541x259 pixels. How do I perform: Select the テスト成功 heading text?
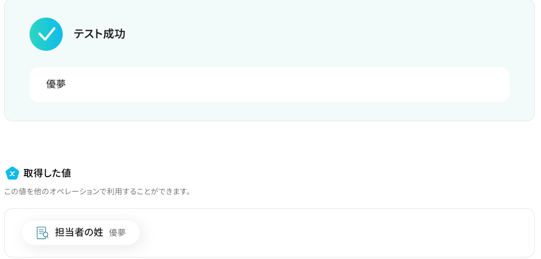[99, 34]
